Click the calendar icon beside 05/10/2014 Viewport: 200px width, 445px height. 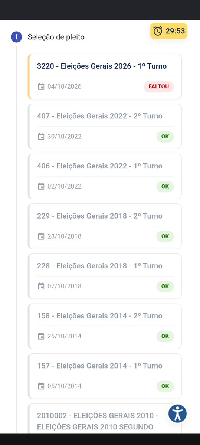[41, 386]
